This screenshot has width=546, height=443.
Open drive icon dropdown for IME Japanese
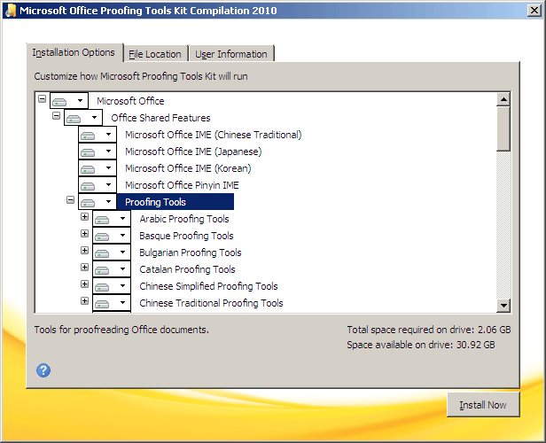coord(97,152)
